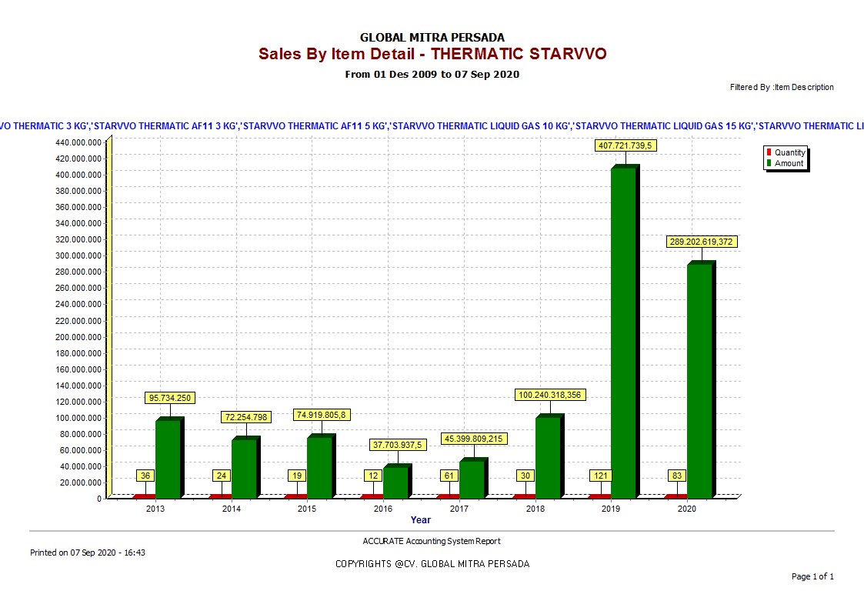Click the 407.721.739,5 data label

coord(625,145)
